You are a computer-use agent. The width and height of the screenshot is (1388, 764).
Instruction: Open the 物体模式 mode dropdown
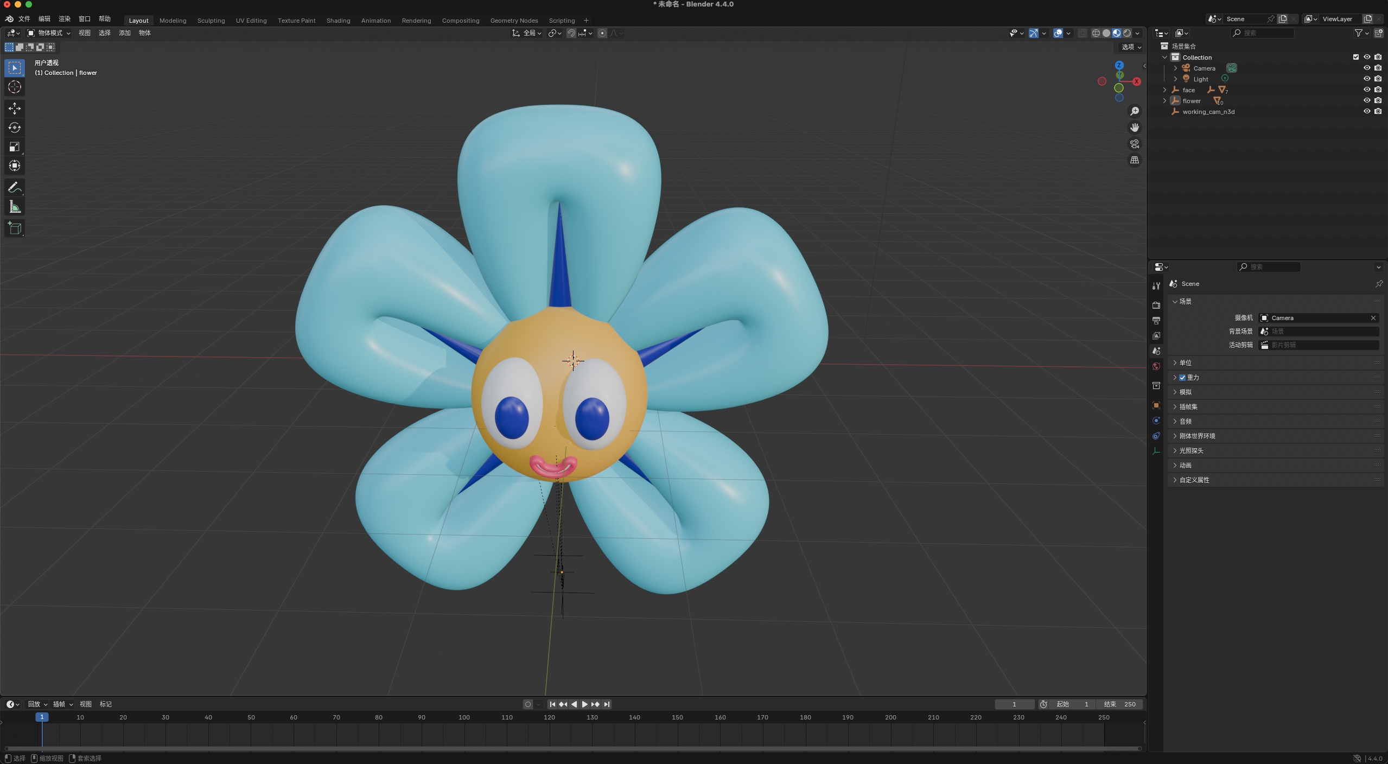point(49,33)
